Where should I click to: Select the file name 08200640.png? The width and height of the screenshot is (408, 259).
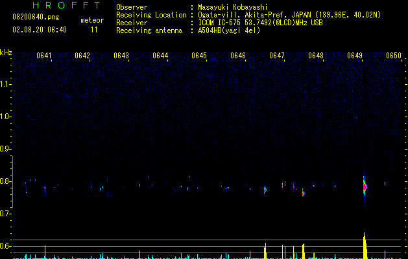pos(36,17)
